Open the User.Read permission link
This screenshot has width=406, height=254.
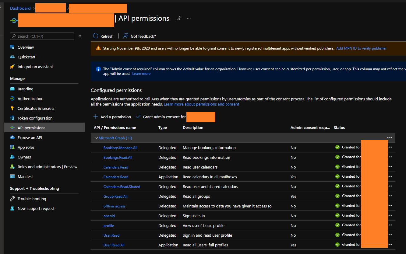(x=111, y=235)
